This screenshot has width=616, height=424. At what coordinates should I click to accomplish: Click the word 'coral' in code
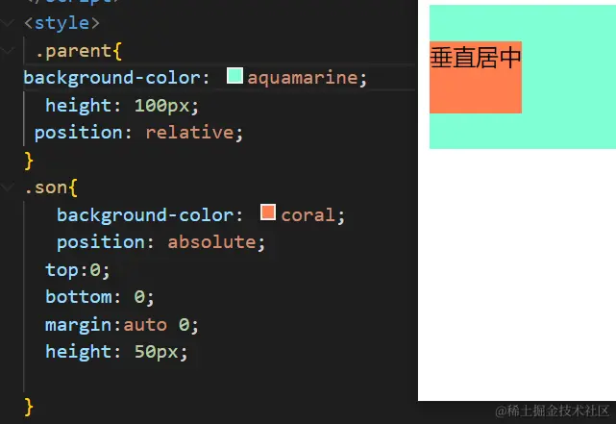(x=309, y=214)
